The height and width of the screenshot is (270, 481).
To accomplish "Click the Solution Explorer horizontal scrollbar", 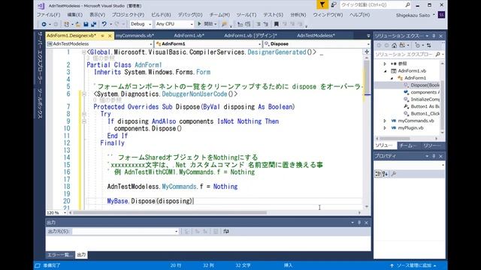I will (395, 138).
